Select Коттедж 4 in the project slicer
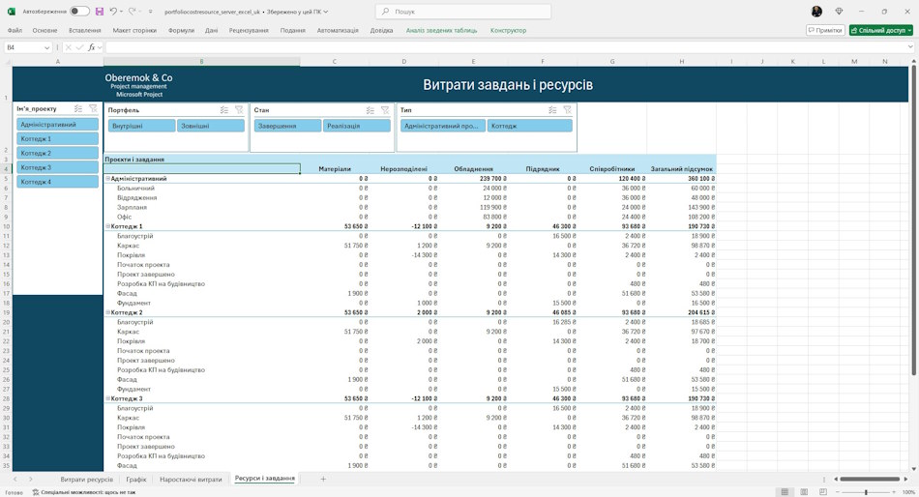919x497 pixels. click(x=57, y=182)
